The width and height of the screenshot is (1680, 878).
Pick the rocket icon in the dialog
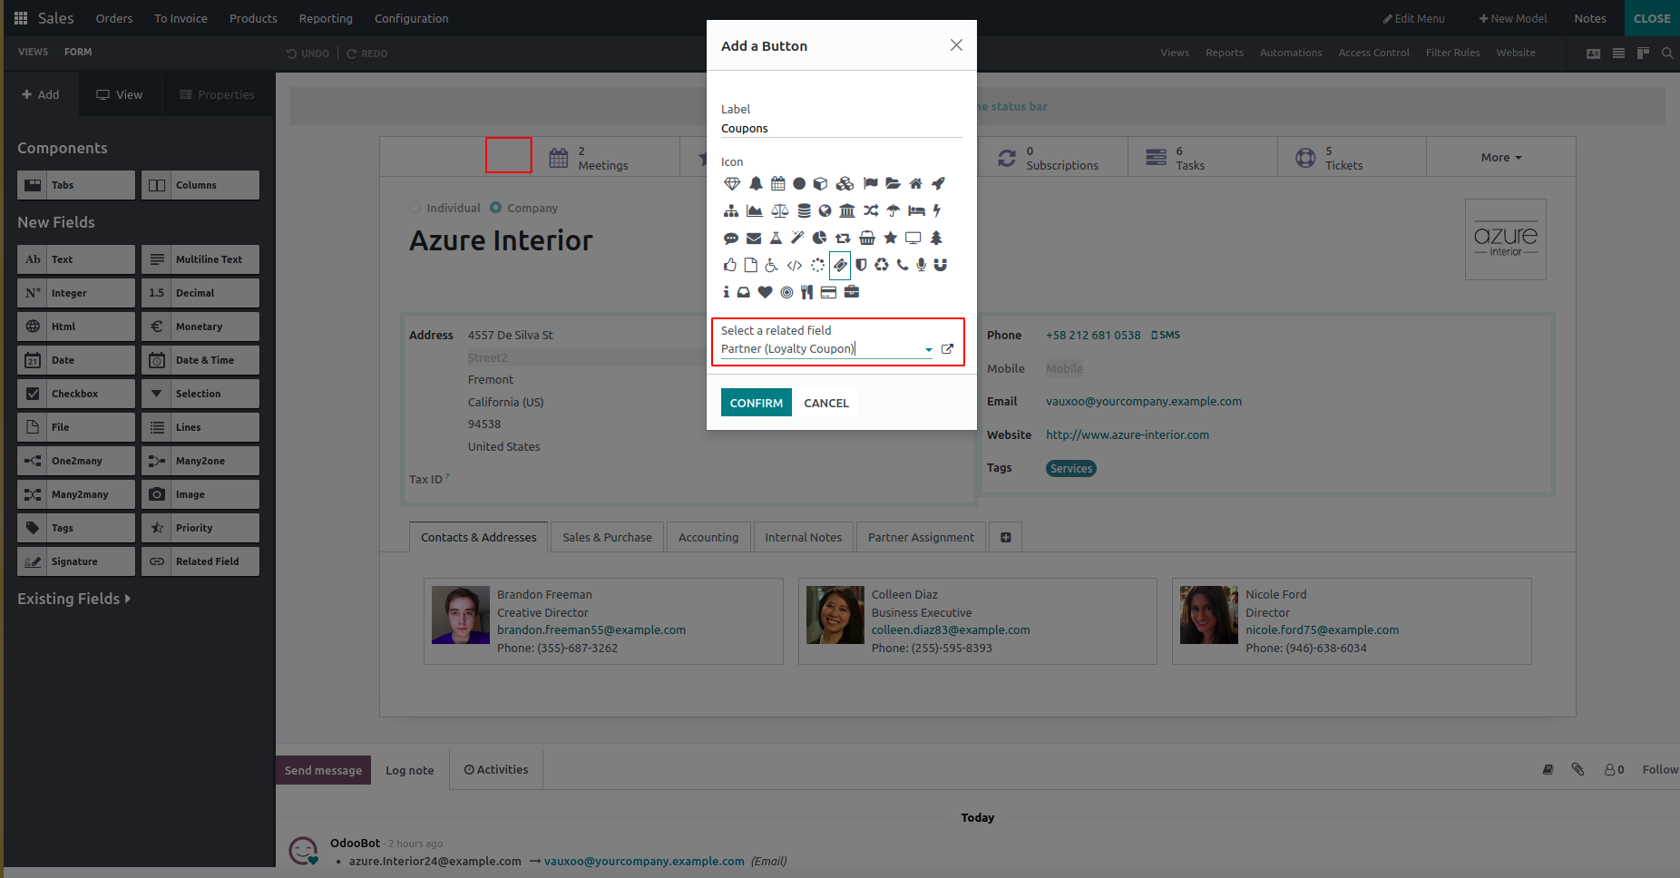938,184
